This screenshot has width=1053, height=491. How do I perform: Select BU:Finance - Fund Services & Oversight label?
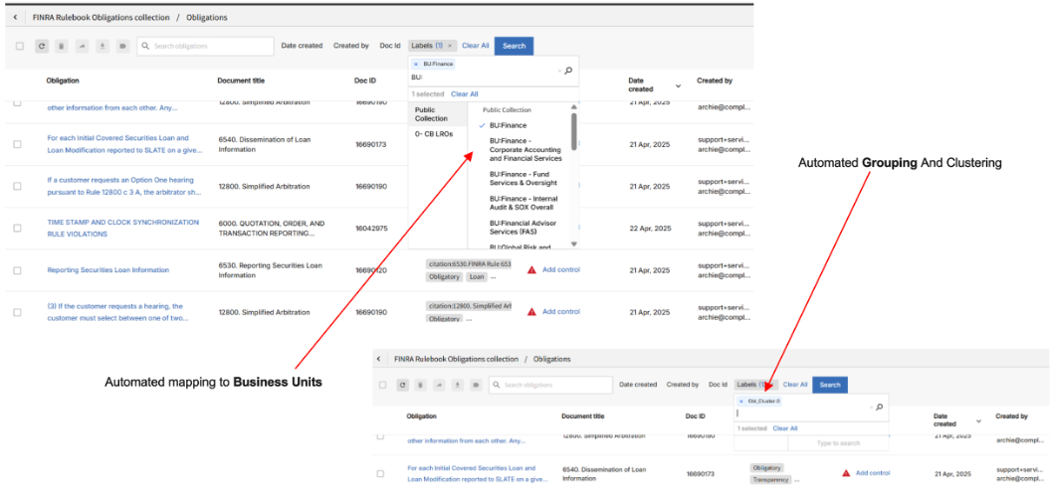pos(524,179)
